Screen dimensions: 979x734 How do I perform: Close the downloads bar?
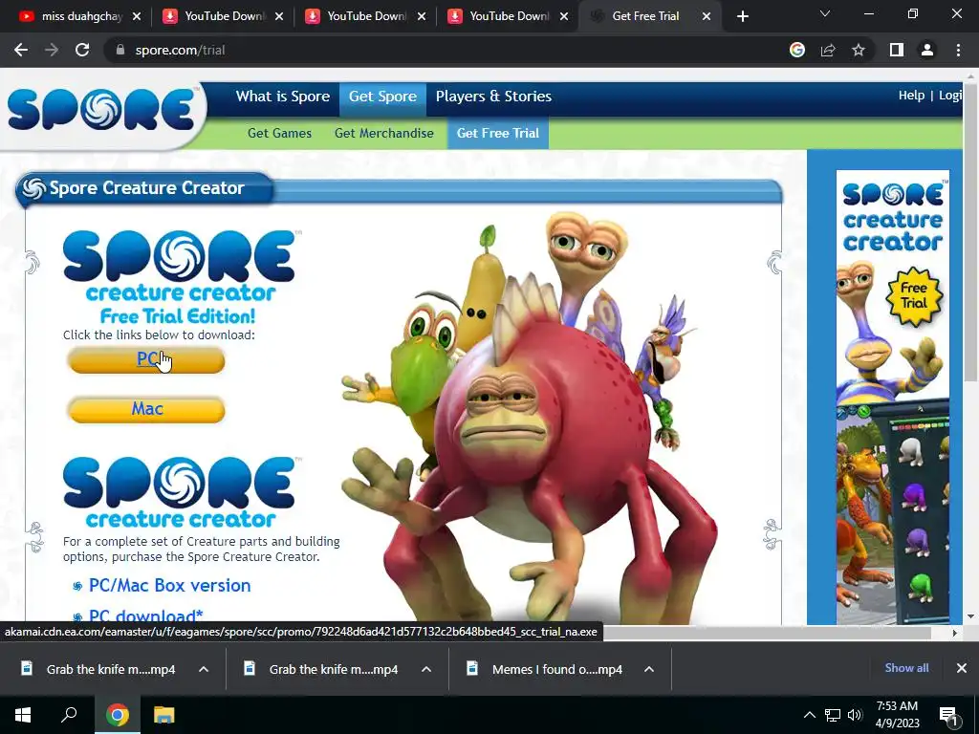(962, 668)
